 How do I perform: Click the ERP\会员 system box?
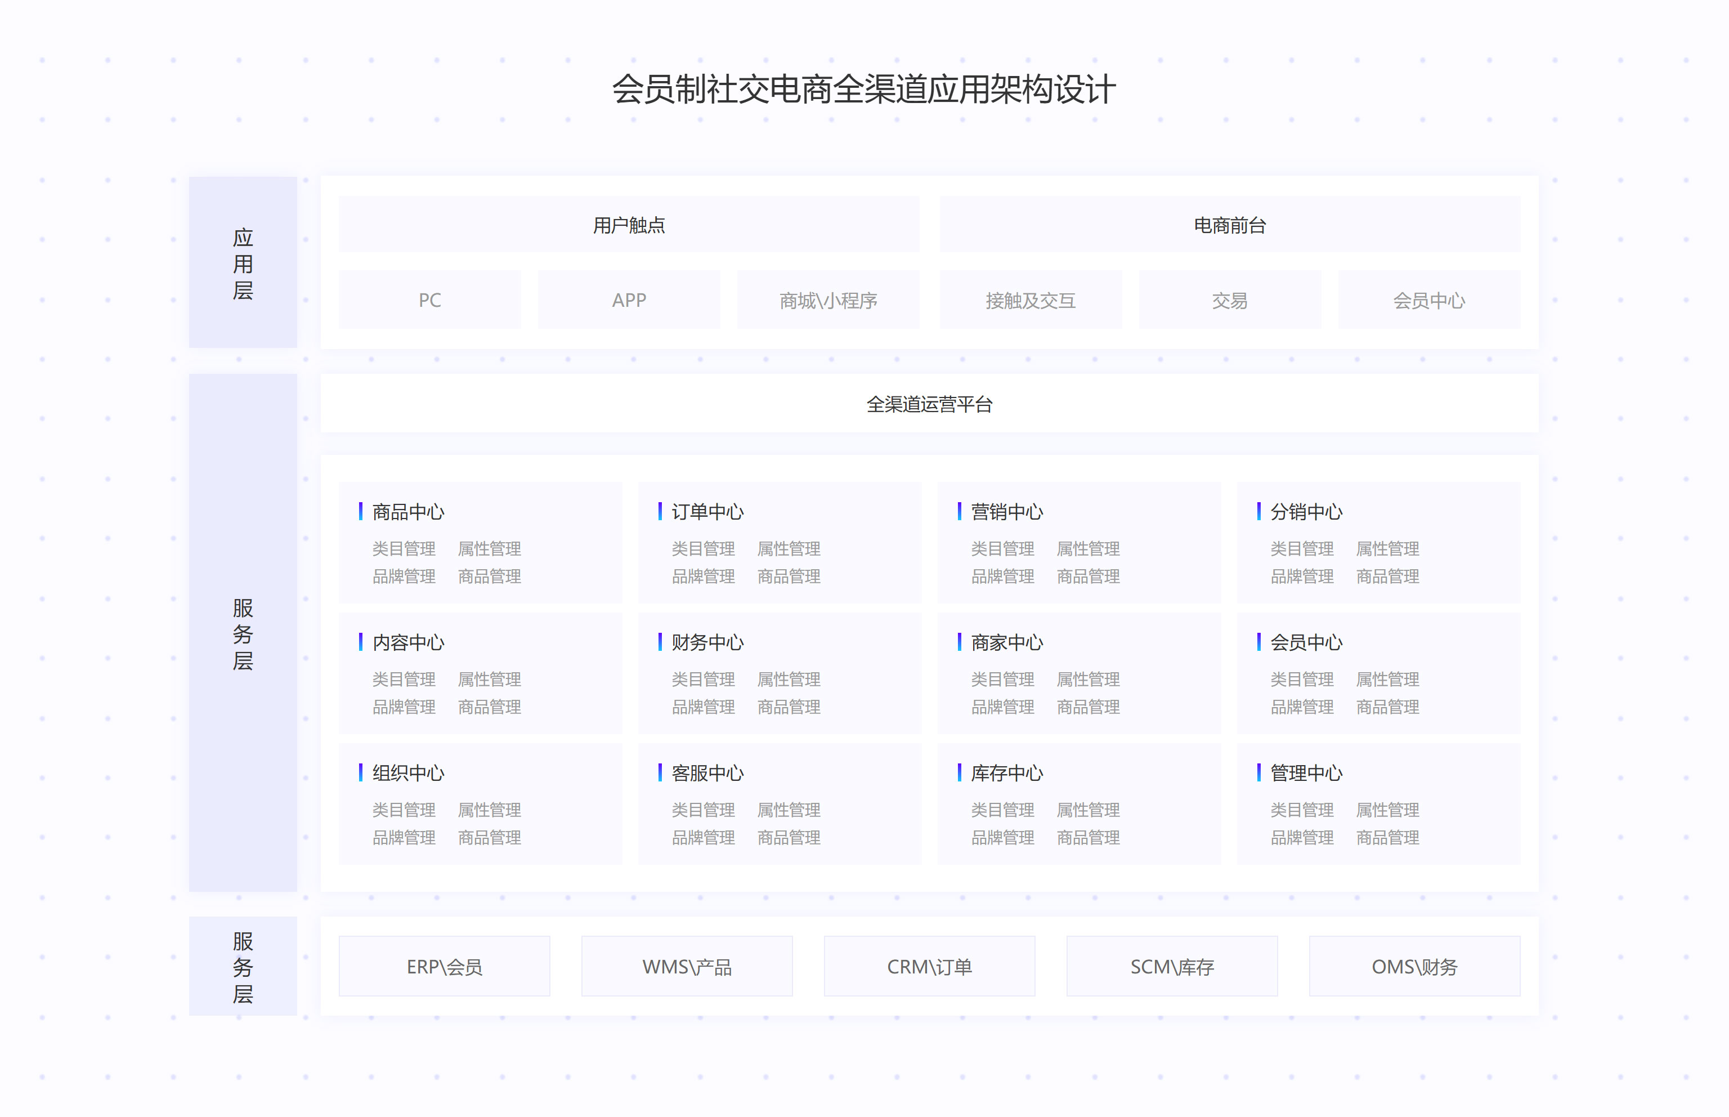[445, 966]
